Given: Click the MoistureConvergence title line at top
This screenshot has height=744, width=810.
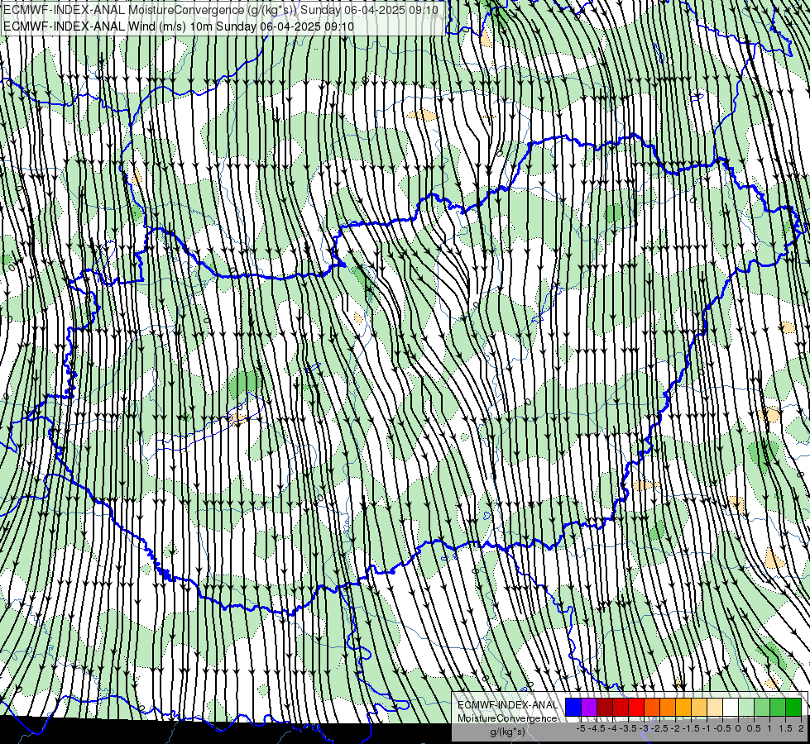Looking at the screenshot, I should click(x=221, y=10).
